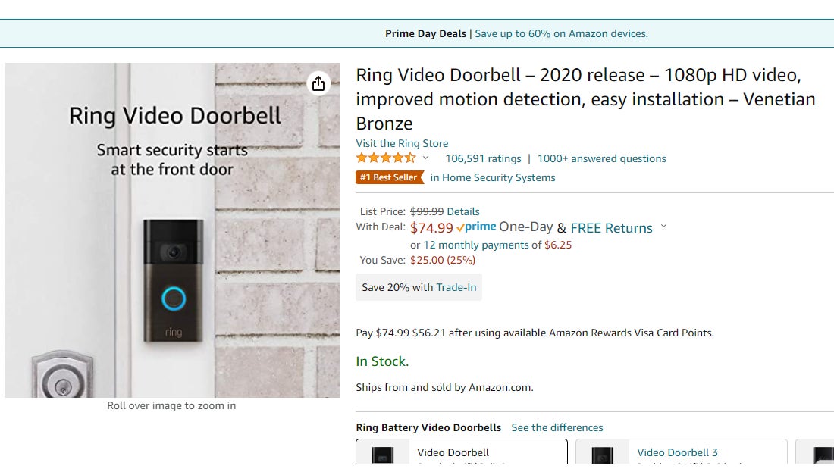Image resolution: width=834 pixels, height=469 pixels.
Task: Select the #1 Best Seller category badge
Action: tap(390, 177)
